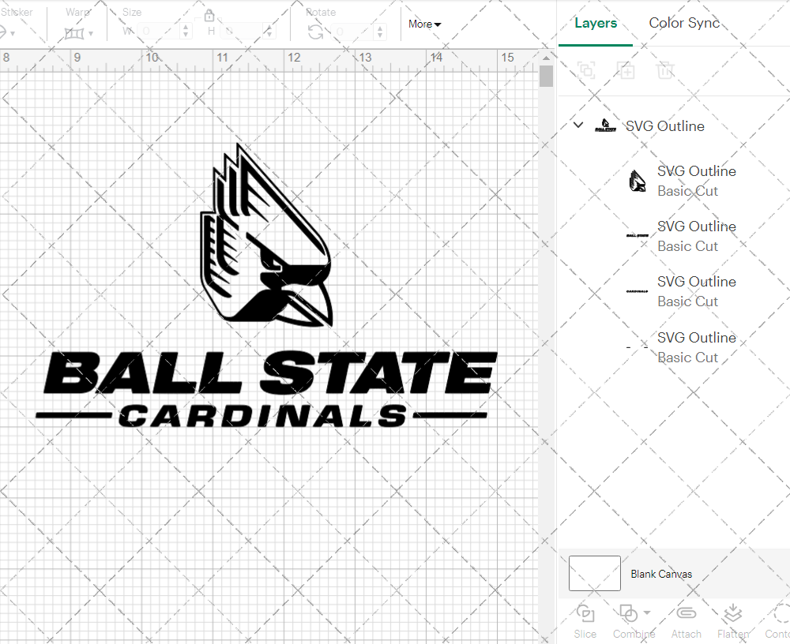Click the Group layers icon
Image resolution: width=790 pixels, height=644 pixels.
[586, 70]
